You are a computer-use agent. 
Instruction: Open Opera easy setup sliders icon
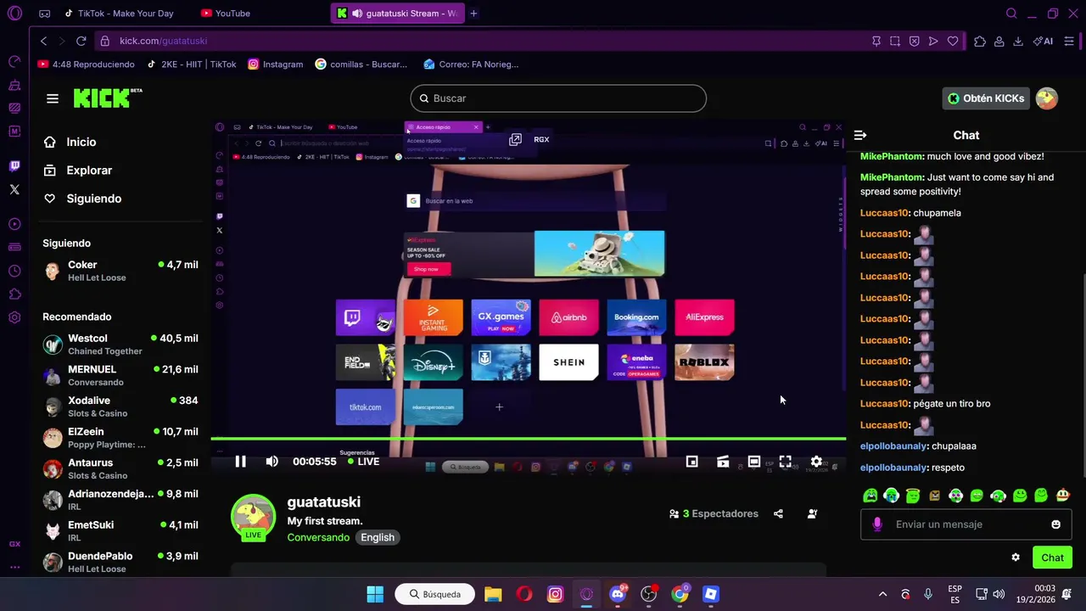[x=1070, y=41]
